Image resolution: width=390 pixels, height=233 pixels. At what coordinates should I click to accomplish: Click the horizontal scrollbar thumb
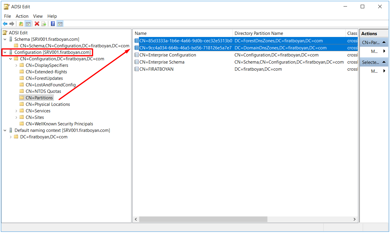click(x=203, y=219)
